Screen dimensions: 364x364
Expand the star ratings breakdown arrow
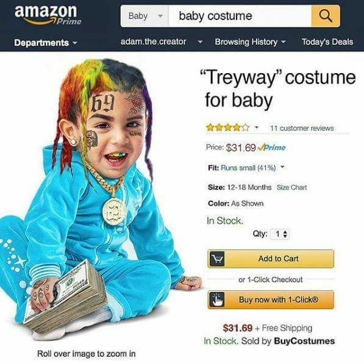point(257,127)
